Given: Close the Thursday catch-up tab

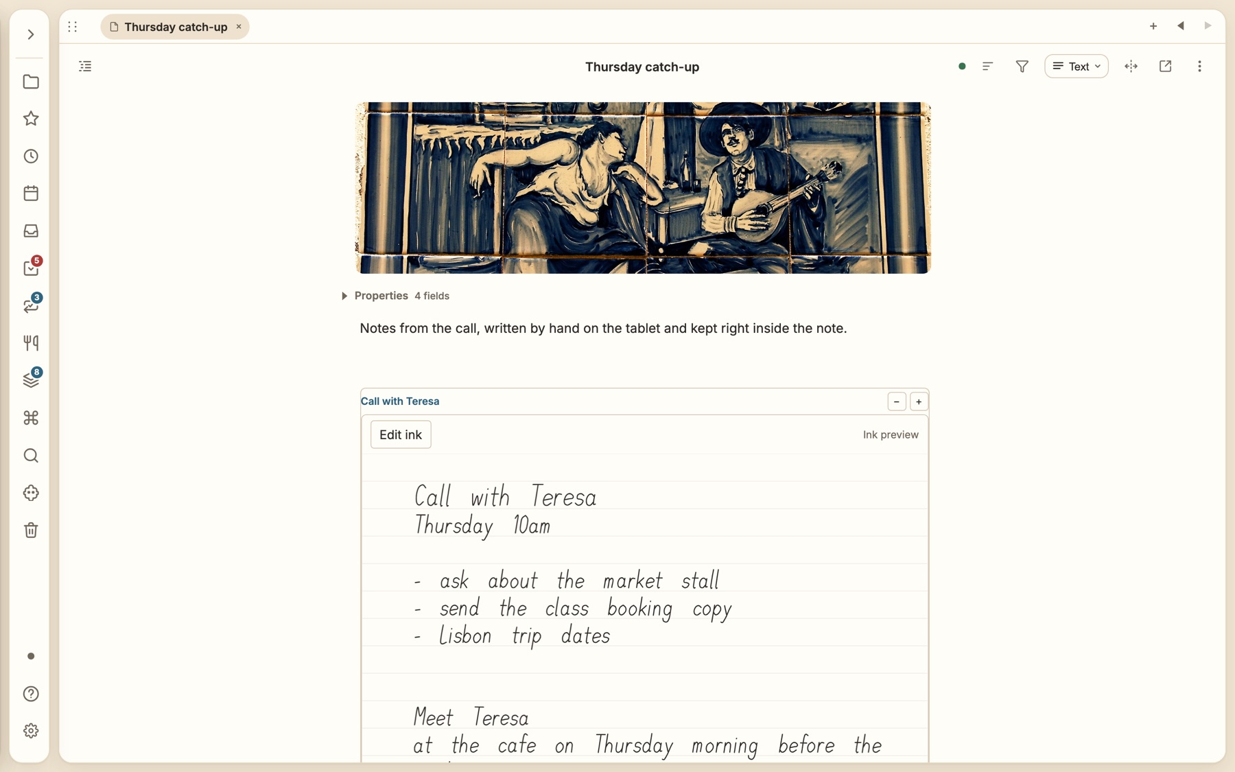Looking at the screenshot, I should (x=239, y=27).
